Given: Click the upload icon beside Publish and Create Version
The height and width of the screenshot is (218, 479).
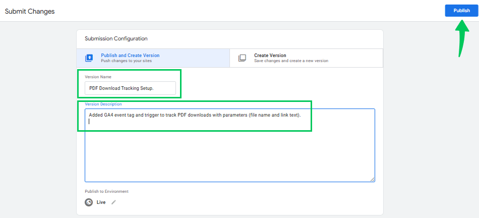Looking at the screenshot, I should 89,58.
